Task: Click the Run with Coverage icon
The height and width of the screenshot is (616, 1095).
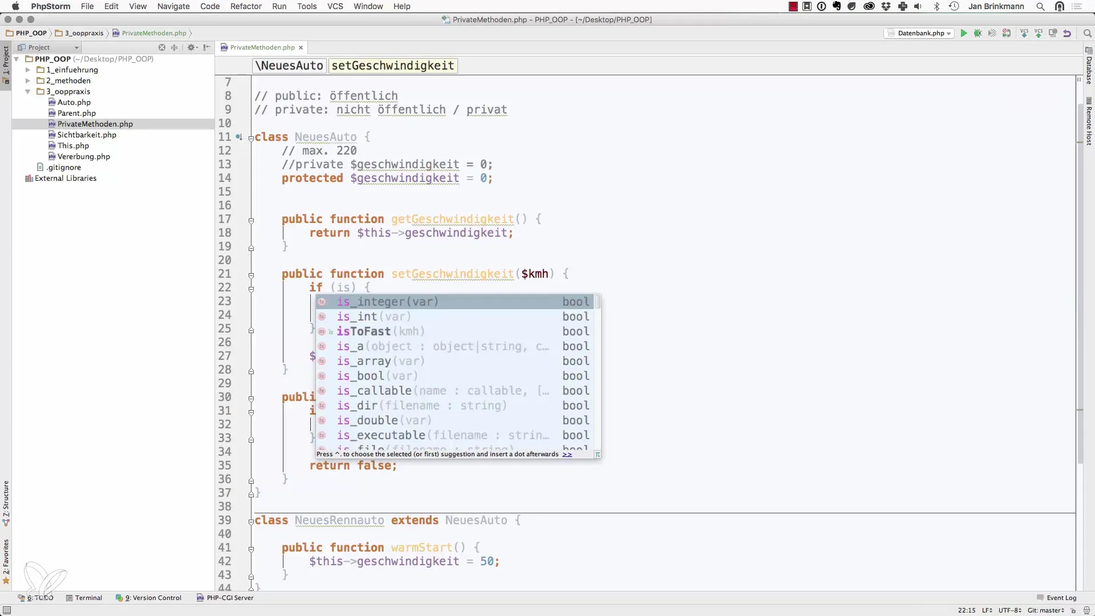Action: click(992, 33)
